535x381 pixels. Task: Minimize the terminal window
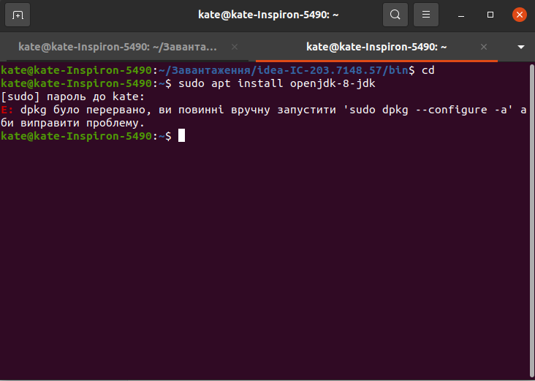coord(461,15)
